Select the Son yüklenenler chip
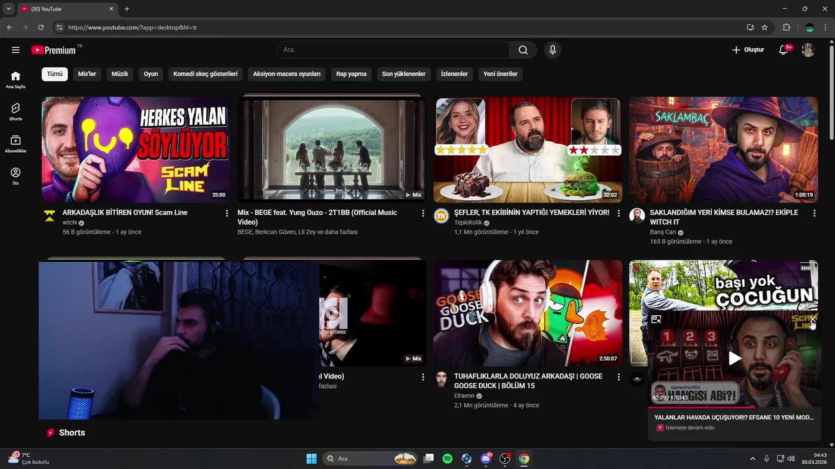This screenshot has width=835, height=469. (x=404, y=74)
